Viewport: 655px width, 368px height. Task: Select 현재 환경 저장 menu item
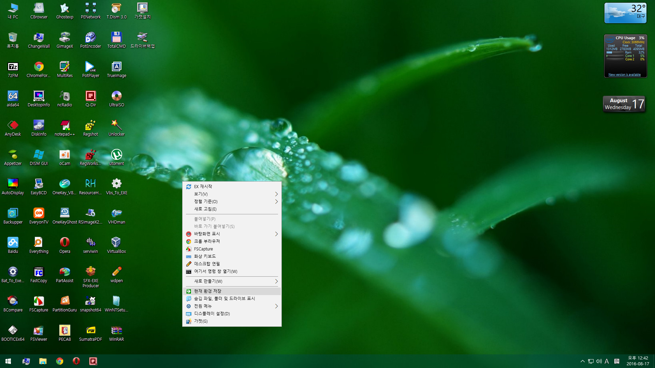click(232, 291)
